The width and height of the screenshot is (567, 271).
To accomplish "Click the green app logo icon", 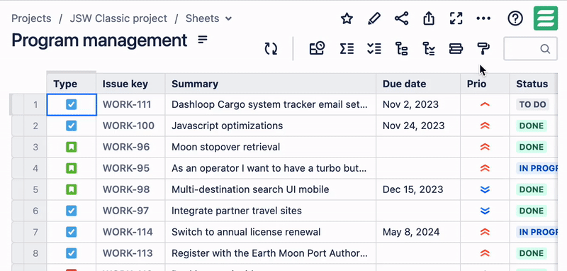I will coord(546,18).
